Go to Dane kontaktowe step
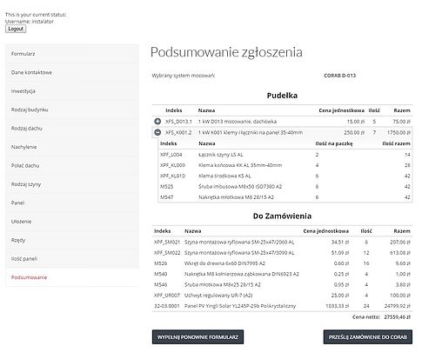435x359 pixels. [x=72, y=72]
